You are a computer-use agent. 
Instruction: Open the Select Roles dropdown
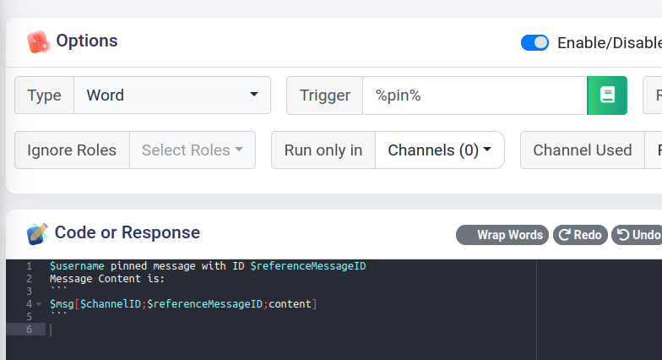coord(193,150)
